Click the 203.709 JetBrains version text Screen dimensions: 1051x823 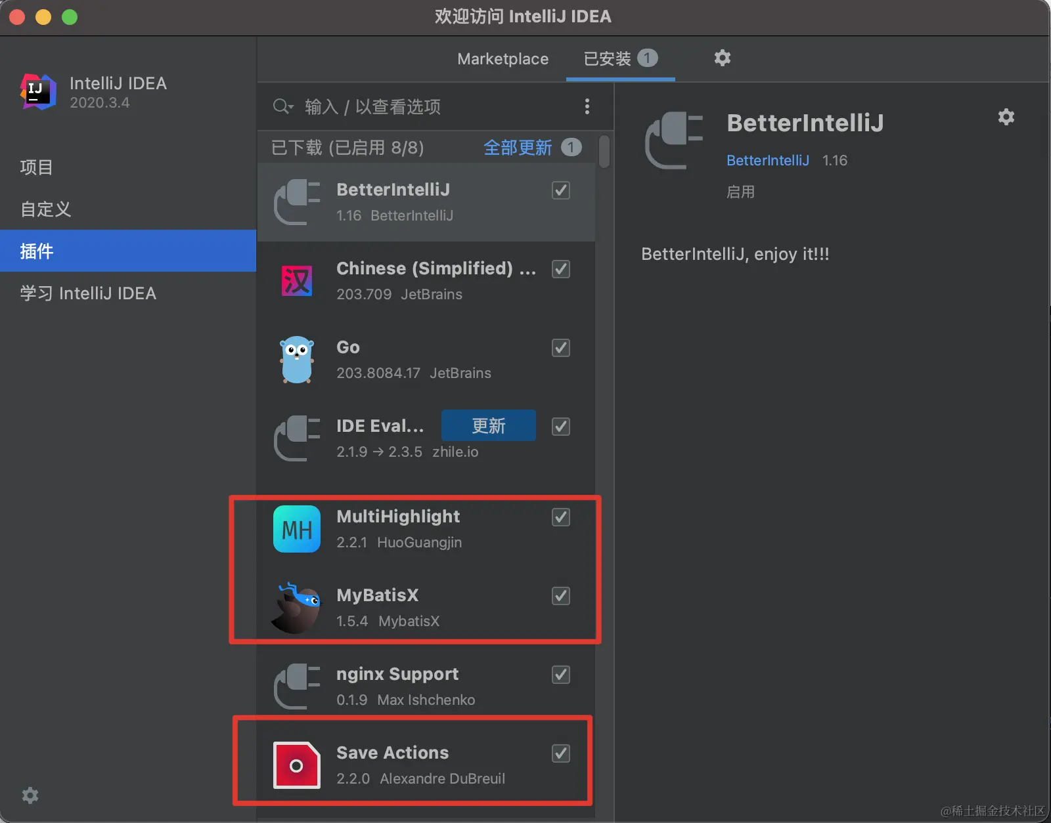[x=399, y=294]
